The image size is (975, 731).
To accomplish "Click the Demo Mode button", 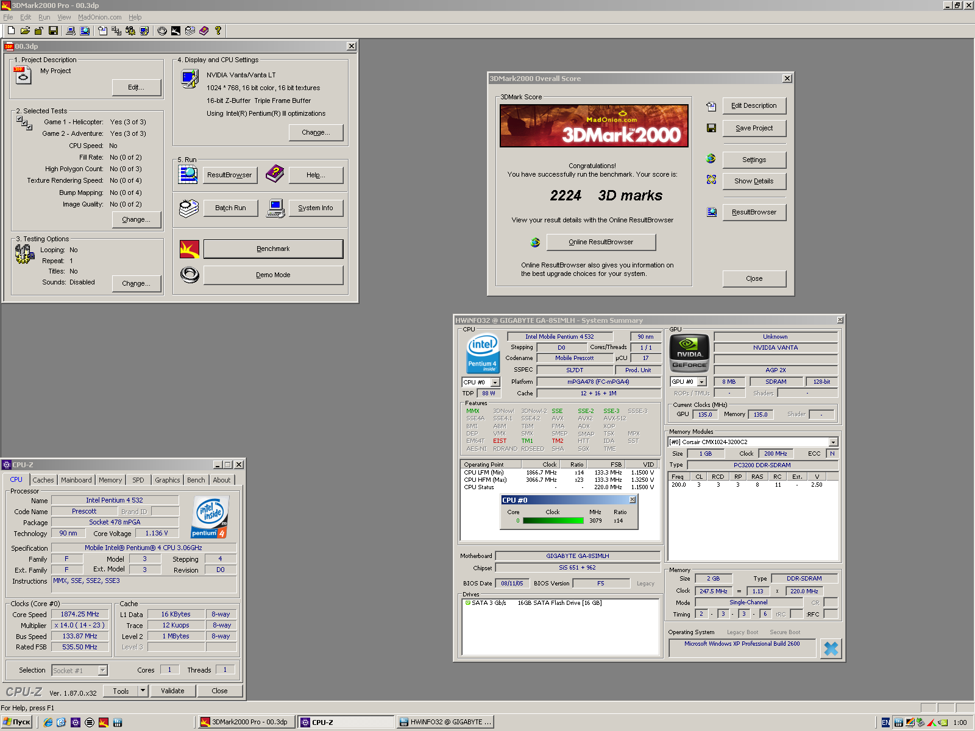I will [x=273, y=275].
